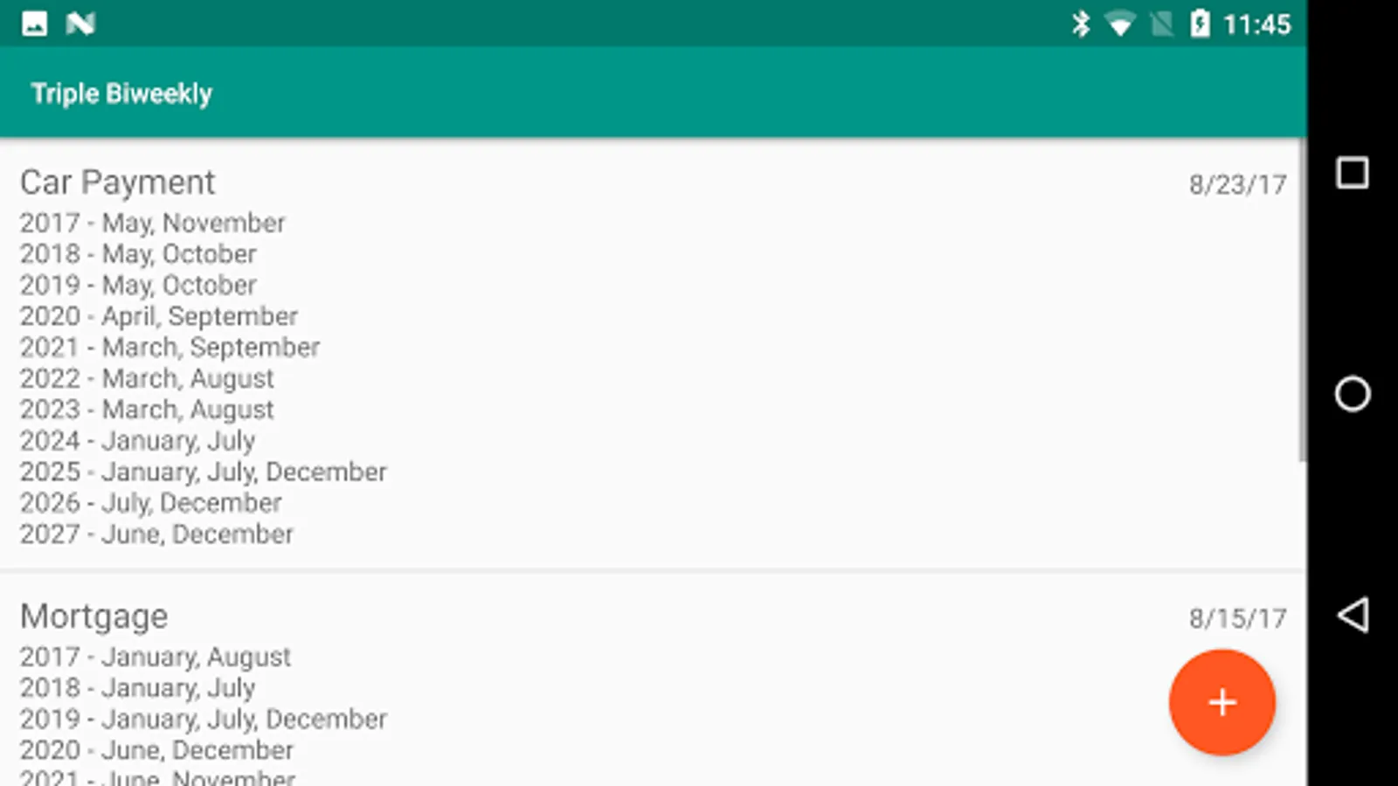Tap the 11:45 clock in status bar
The height and width of the screenshot is (786, 1398).
point(1256,24)
